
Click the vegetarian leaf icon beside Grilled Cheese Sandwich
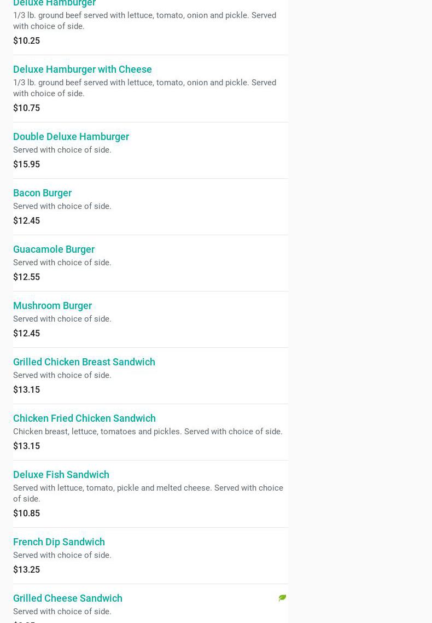282,598
